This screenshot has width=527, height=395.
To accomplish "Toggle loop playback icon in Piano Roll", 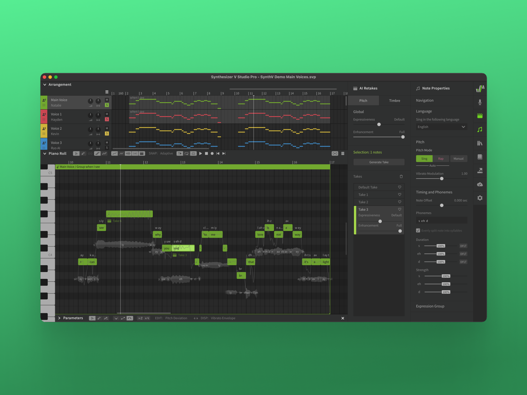I will pos(187,154).
